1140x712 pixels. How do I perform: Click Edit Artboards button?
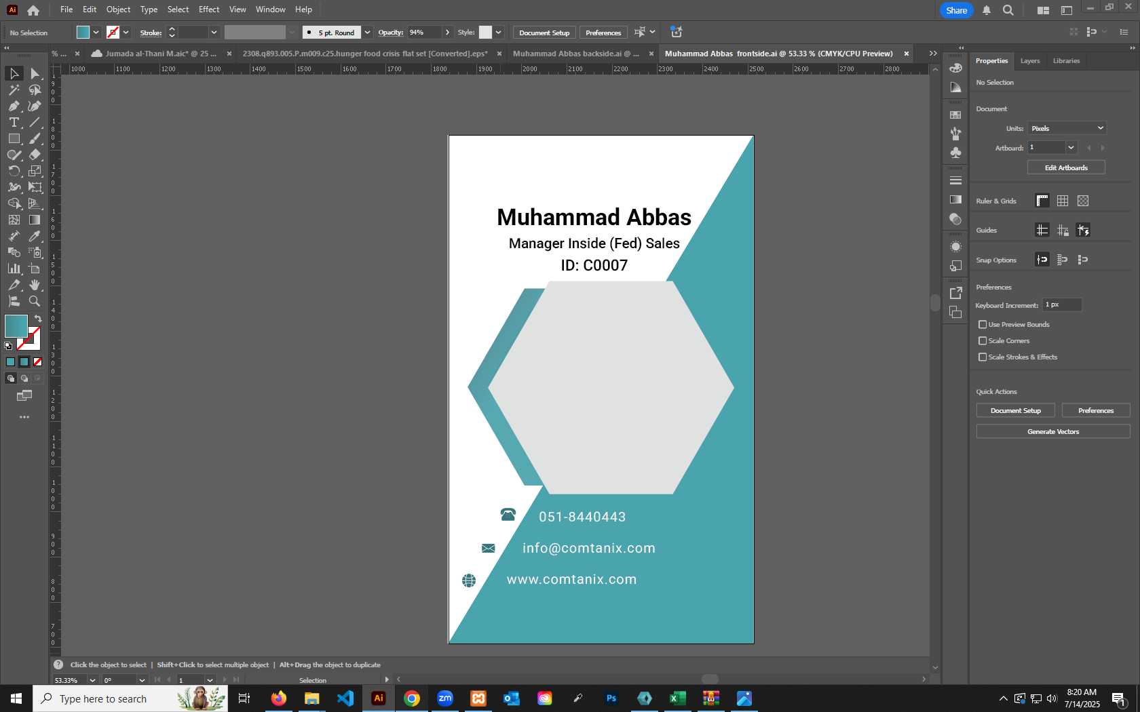coord(1066,167)
